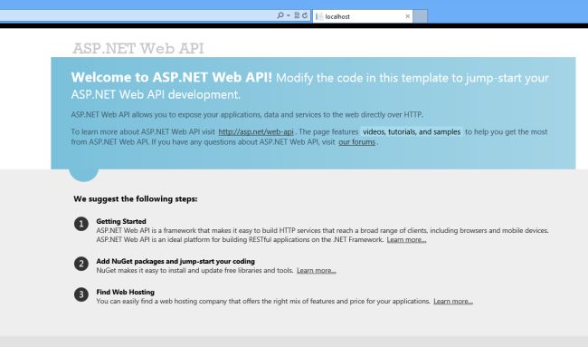Open Learn more link for Find Web Hosting

(453, 301)
